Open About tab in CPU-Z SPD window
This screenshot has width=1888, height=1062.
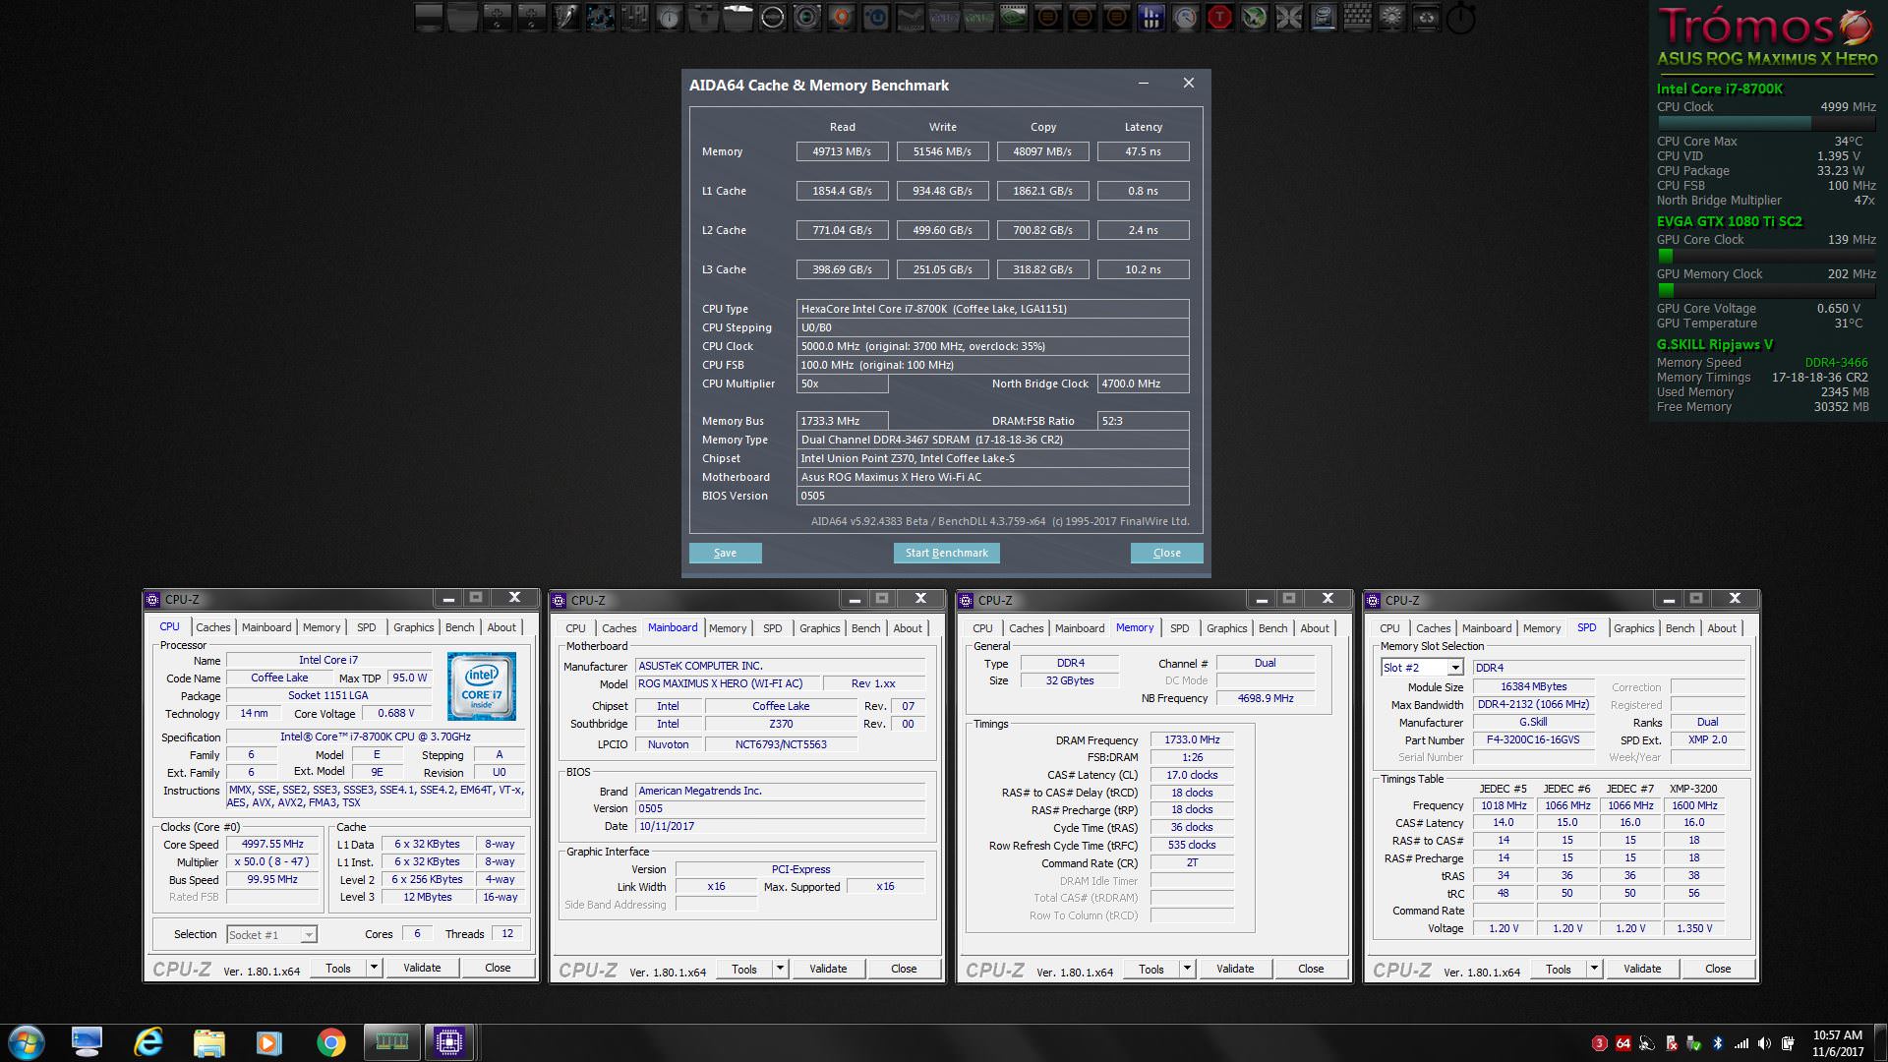pos(1721,628)
